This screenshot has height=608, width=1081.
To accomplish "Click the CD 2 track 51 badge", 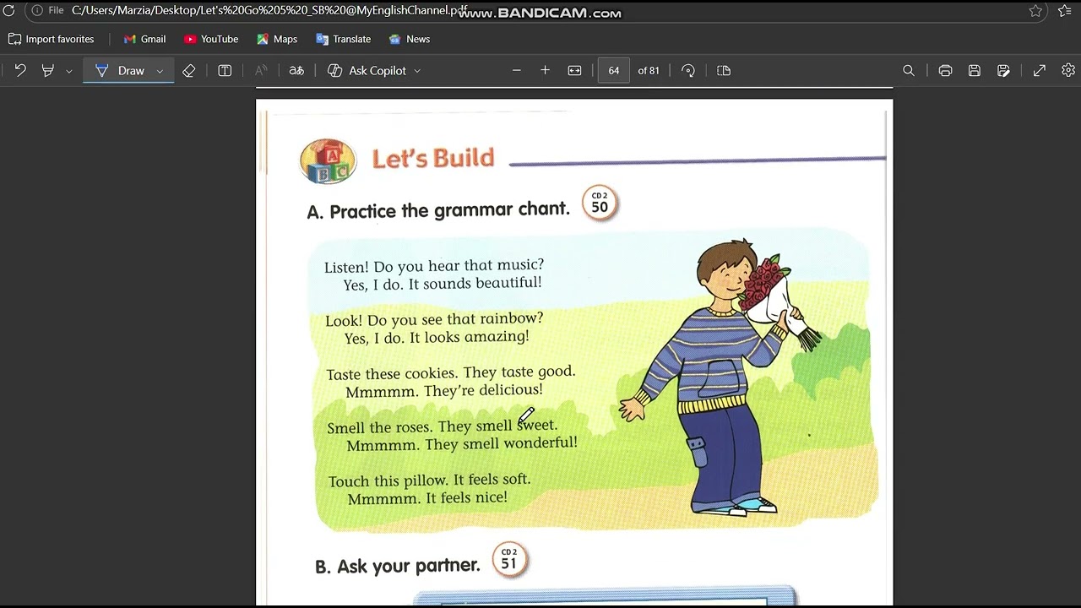I will click(x=509, y=560).
